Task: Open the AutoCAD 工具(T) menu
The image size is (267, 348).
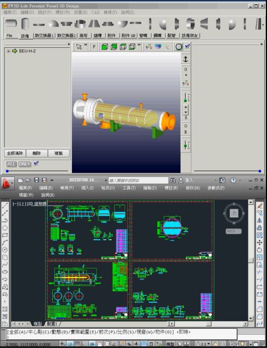Action: point(129,188)
